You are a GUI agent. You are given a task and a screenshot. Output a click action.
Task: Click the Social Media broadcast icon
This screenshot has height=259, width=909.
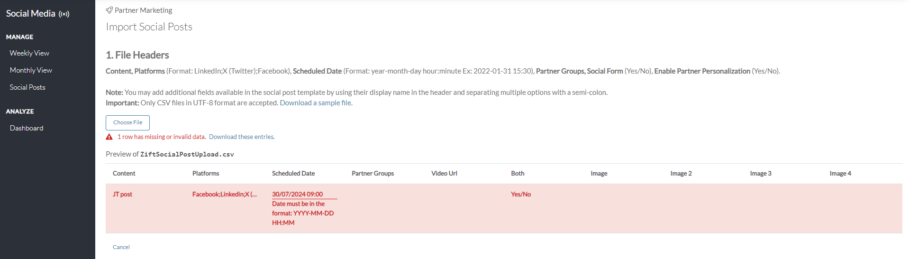(64, 14)
